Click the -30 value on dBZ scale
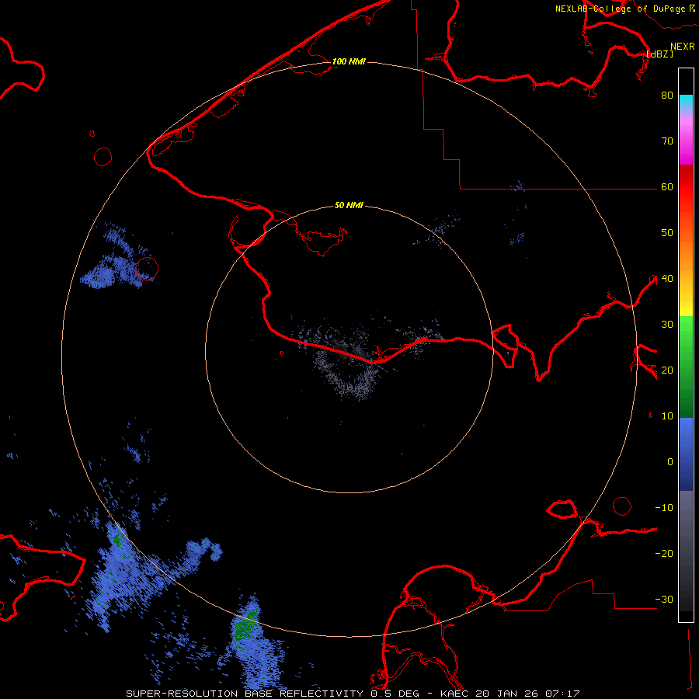The width and height of the screenshot is (699, 699). (664, 599)
